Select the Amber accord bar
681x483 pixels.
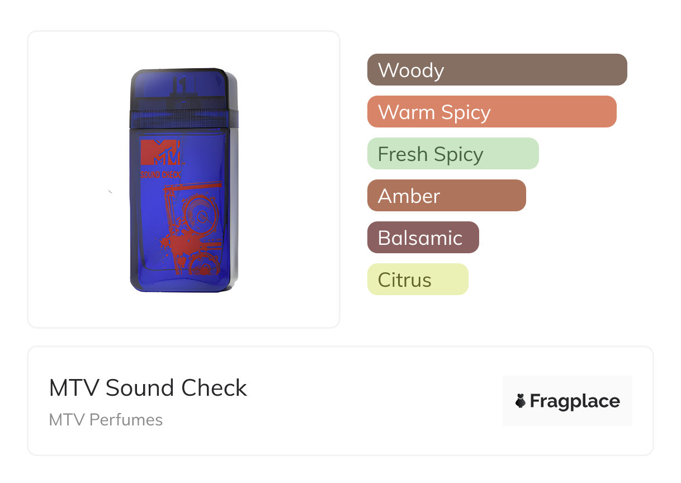click(447, 196)
